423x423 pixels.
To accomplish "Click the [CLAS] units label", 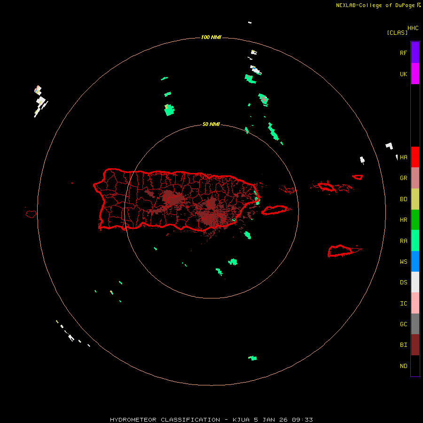I will 397,32.
